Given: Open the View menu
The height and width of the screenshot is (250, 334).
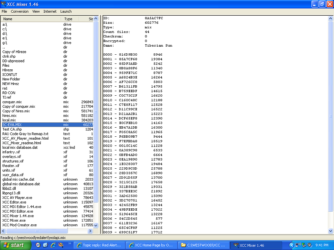Looking at the screenshot, I should coord(36,11).
